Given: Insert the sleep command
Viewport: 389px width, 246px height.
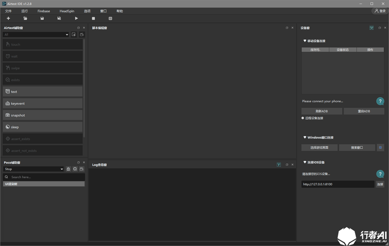Looking at the screenshot, I should tap(43, 127).
